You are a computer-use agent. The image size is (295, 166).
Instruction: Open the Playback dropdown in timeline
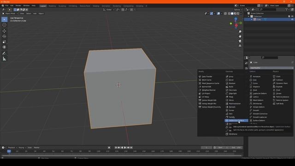pyautogui.click(x=12, y=148)
